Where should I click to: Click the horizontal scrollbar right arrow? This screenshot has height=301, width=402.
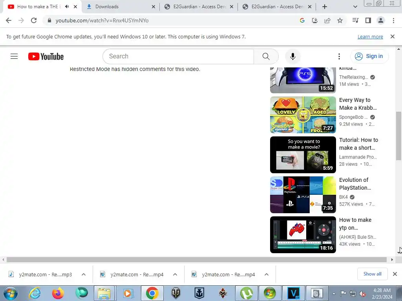392,259
